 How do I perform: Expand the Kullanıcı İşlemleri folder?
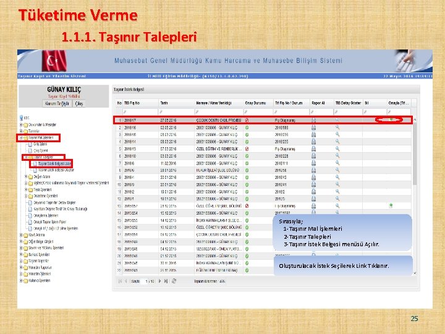pos(21,281)
